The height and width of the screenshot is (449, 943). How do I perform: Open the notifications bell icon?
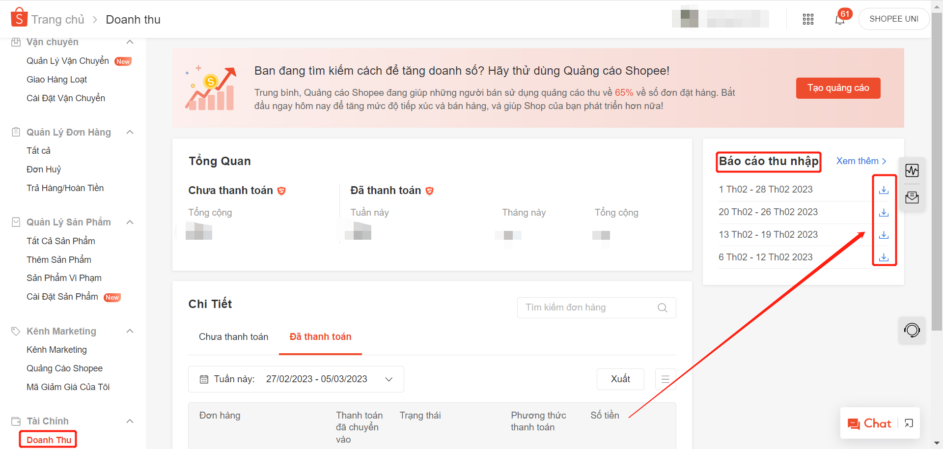pos(839,20)
